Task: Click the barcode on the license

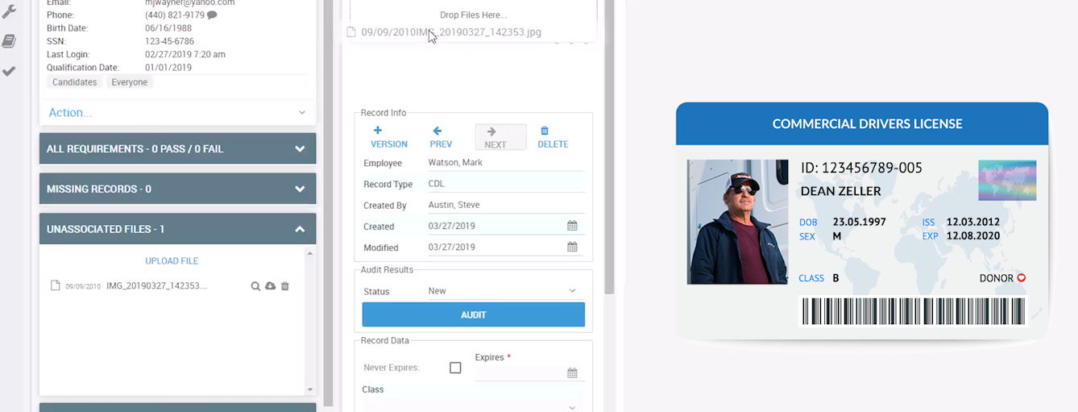Action: (913, 310)
